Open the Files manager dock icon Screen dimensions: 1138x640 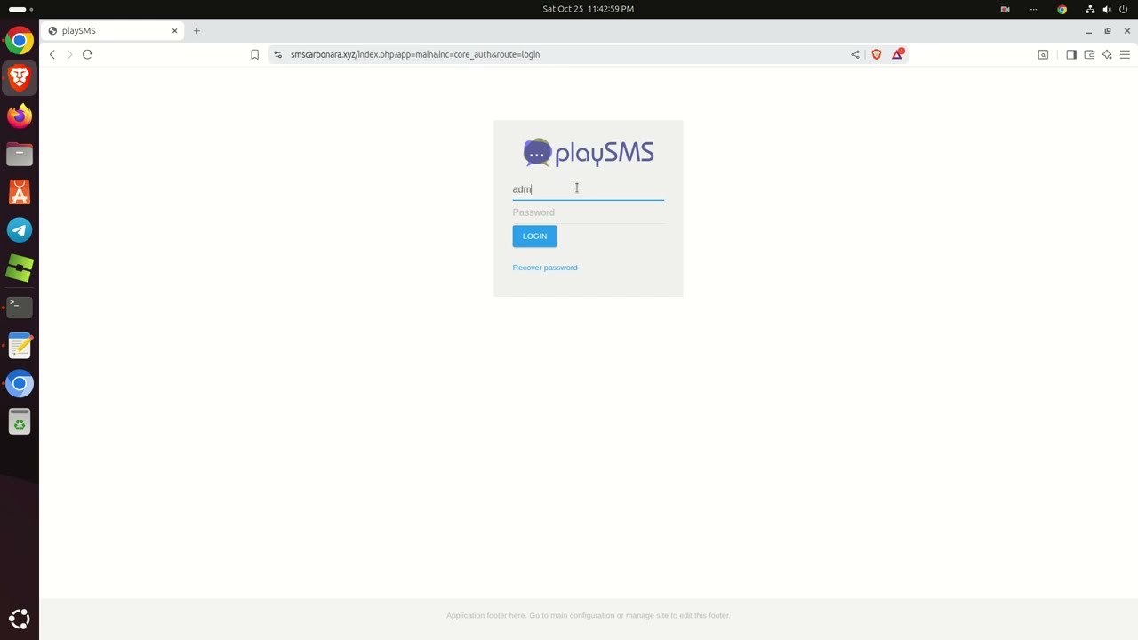coord(20,155)
